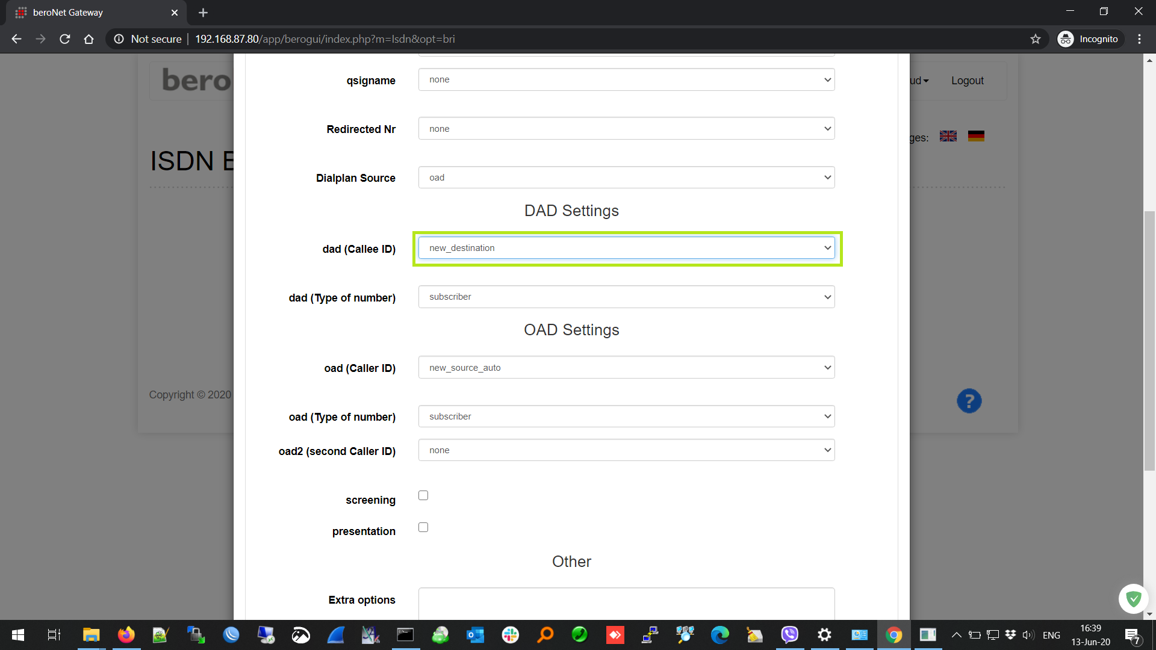Switch language with the German flag icon
Viewport: 1156px width, 650px height.
(976, 137)
